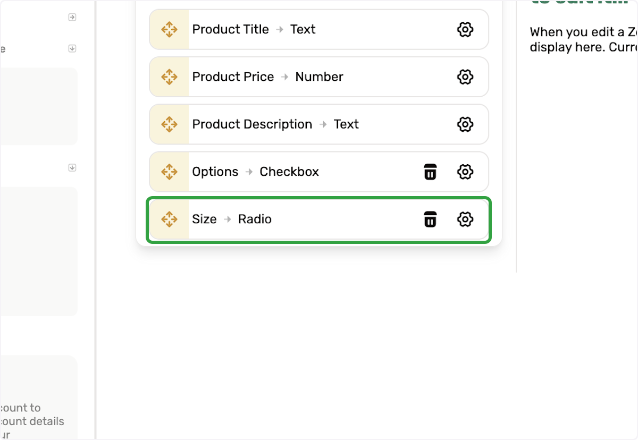Click the move handle for Product Price
Screen dimensions: 638x440
click(169, 77)
